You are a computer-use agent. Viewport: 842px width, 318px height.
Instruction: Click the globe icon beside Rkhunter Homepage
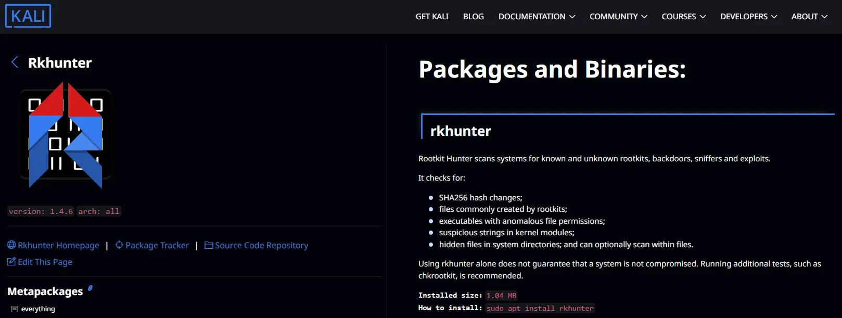(x=11, y=245)
